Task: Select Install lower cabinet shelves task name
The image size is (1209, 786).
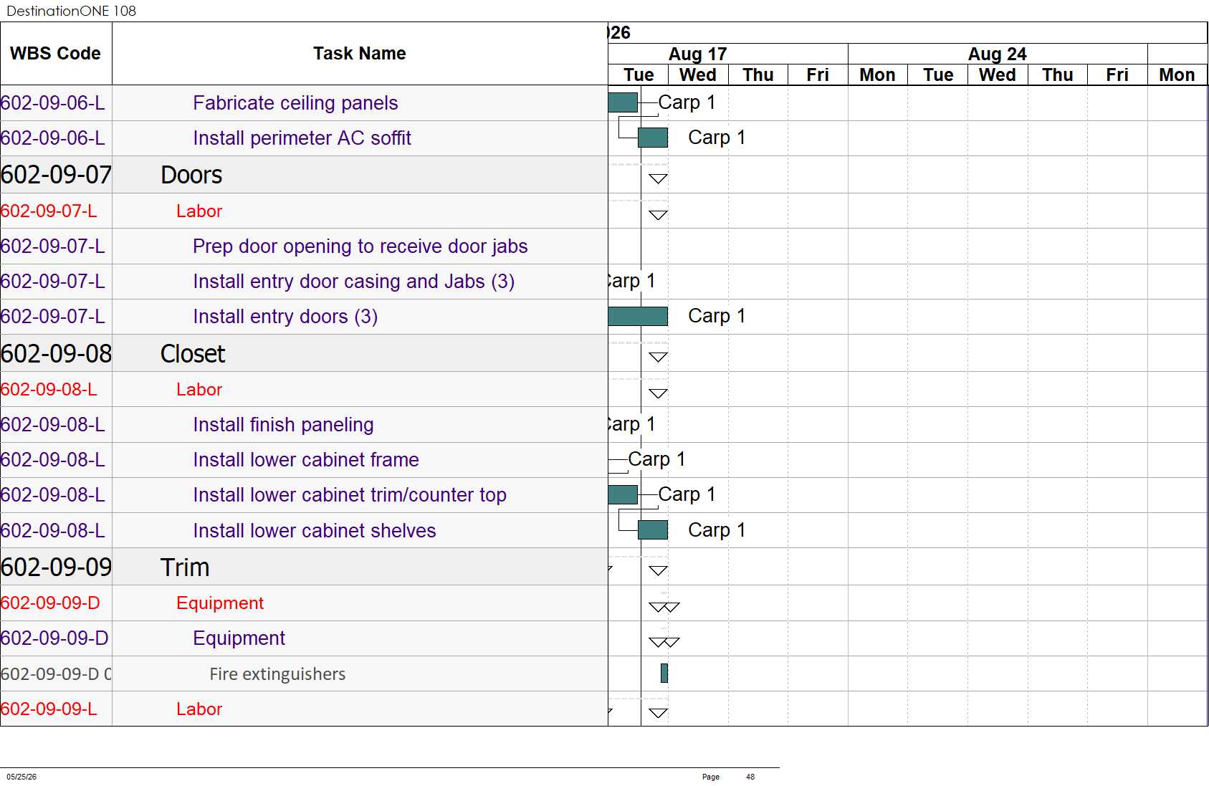Action: [x=315, y=531]
